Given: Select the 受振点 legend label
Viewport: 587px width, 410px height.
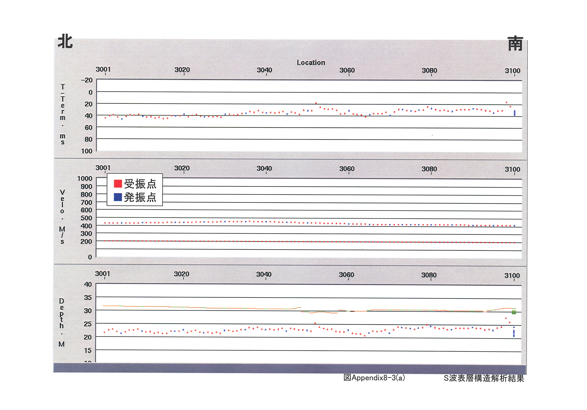Looking at the screenshot, I should [x=140, y=184].
